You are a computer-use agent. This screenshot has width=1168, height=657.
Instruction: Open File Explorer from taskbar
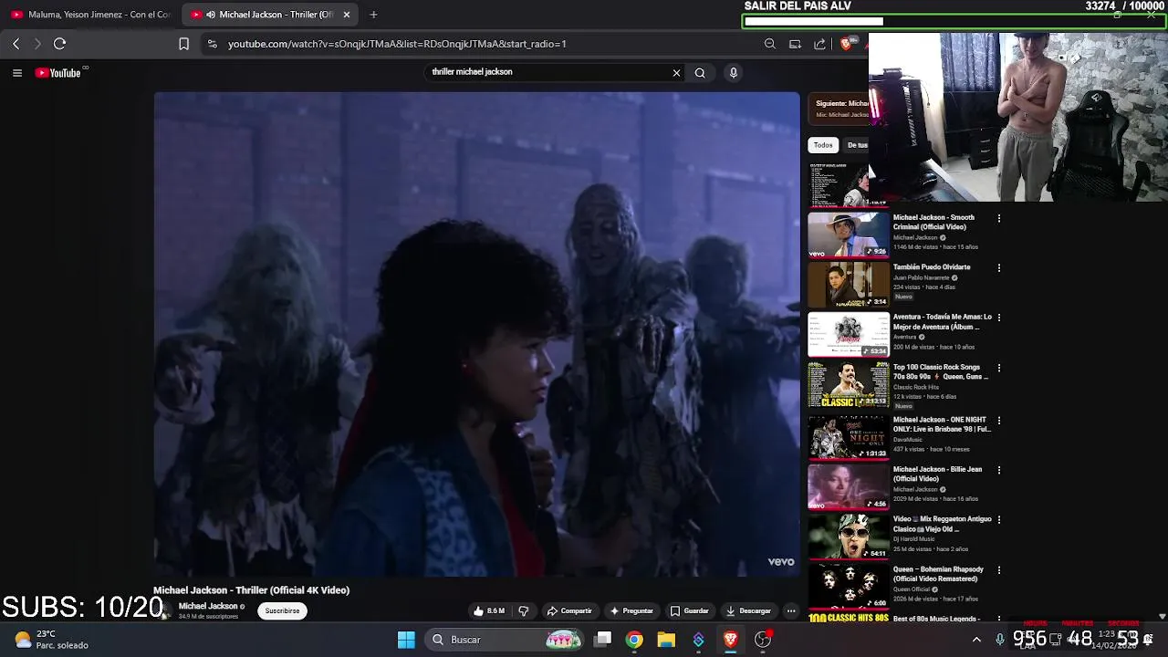666,640
